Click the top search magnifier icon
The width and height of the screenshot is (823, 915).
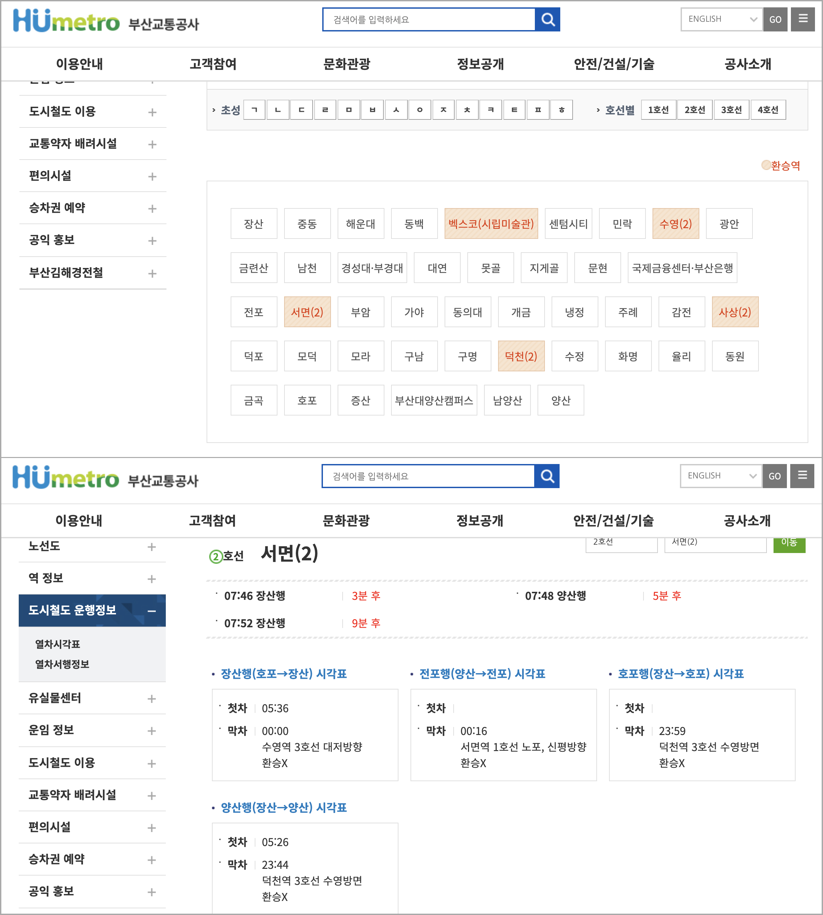coord(548,19)
